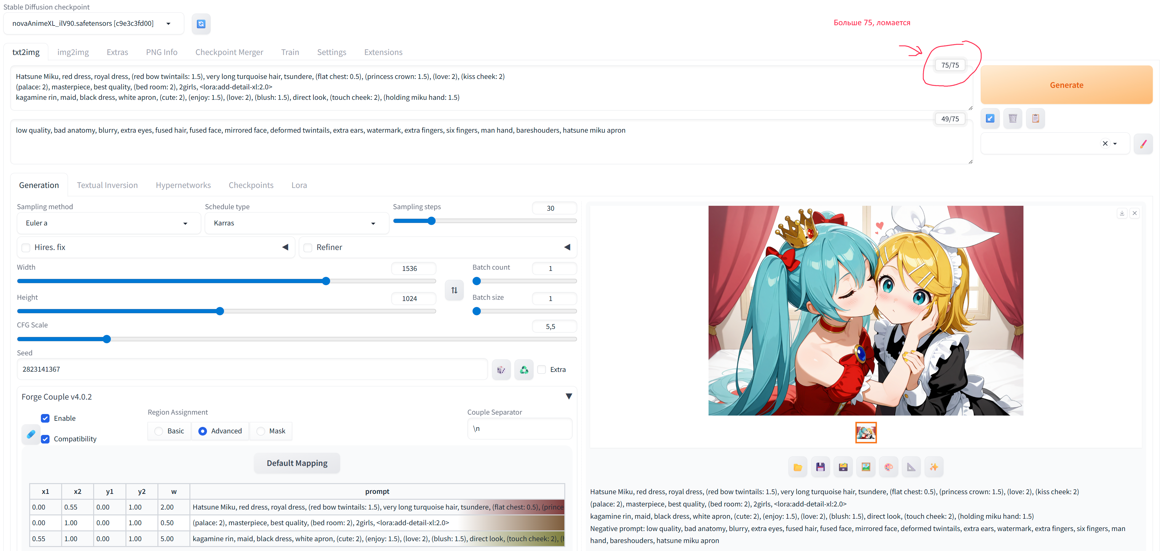Viewport: 1164px width, 551px height.
Task: Click the save image floppy icon
Action: pyautogui.click(x=820, y=467)
